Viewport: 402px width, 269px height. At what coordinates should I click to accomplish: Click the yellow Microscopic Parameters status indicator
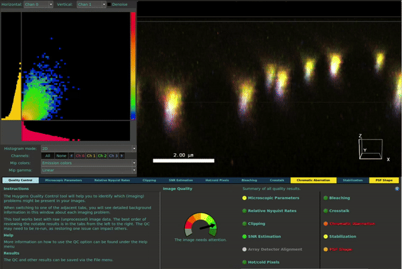pos(245,198)
